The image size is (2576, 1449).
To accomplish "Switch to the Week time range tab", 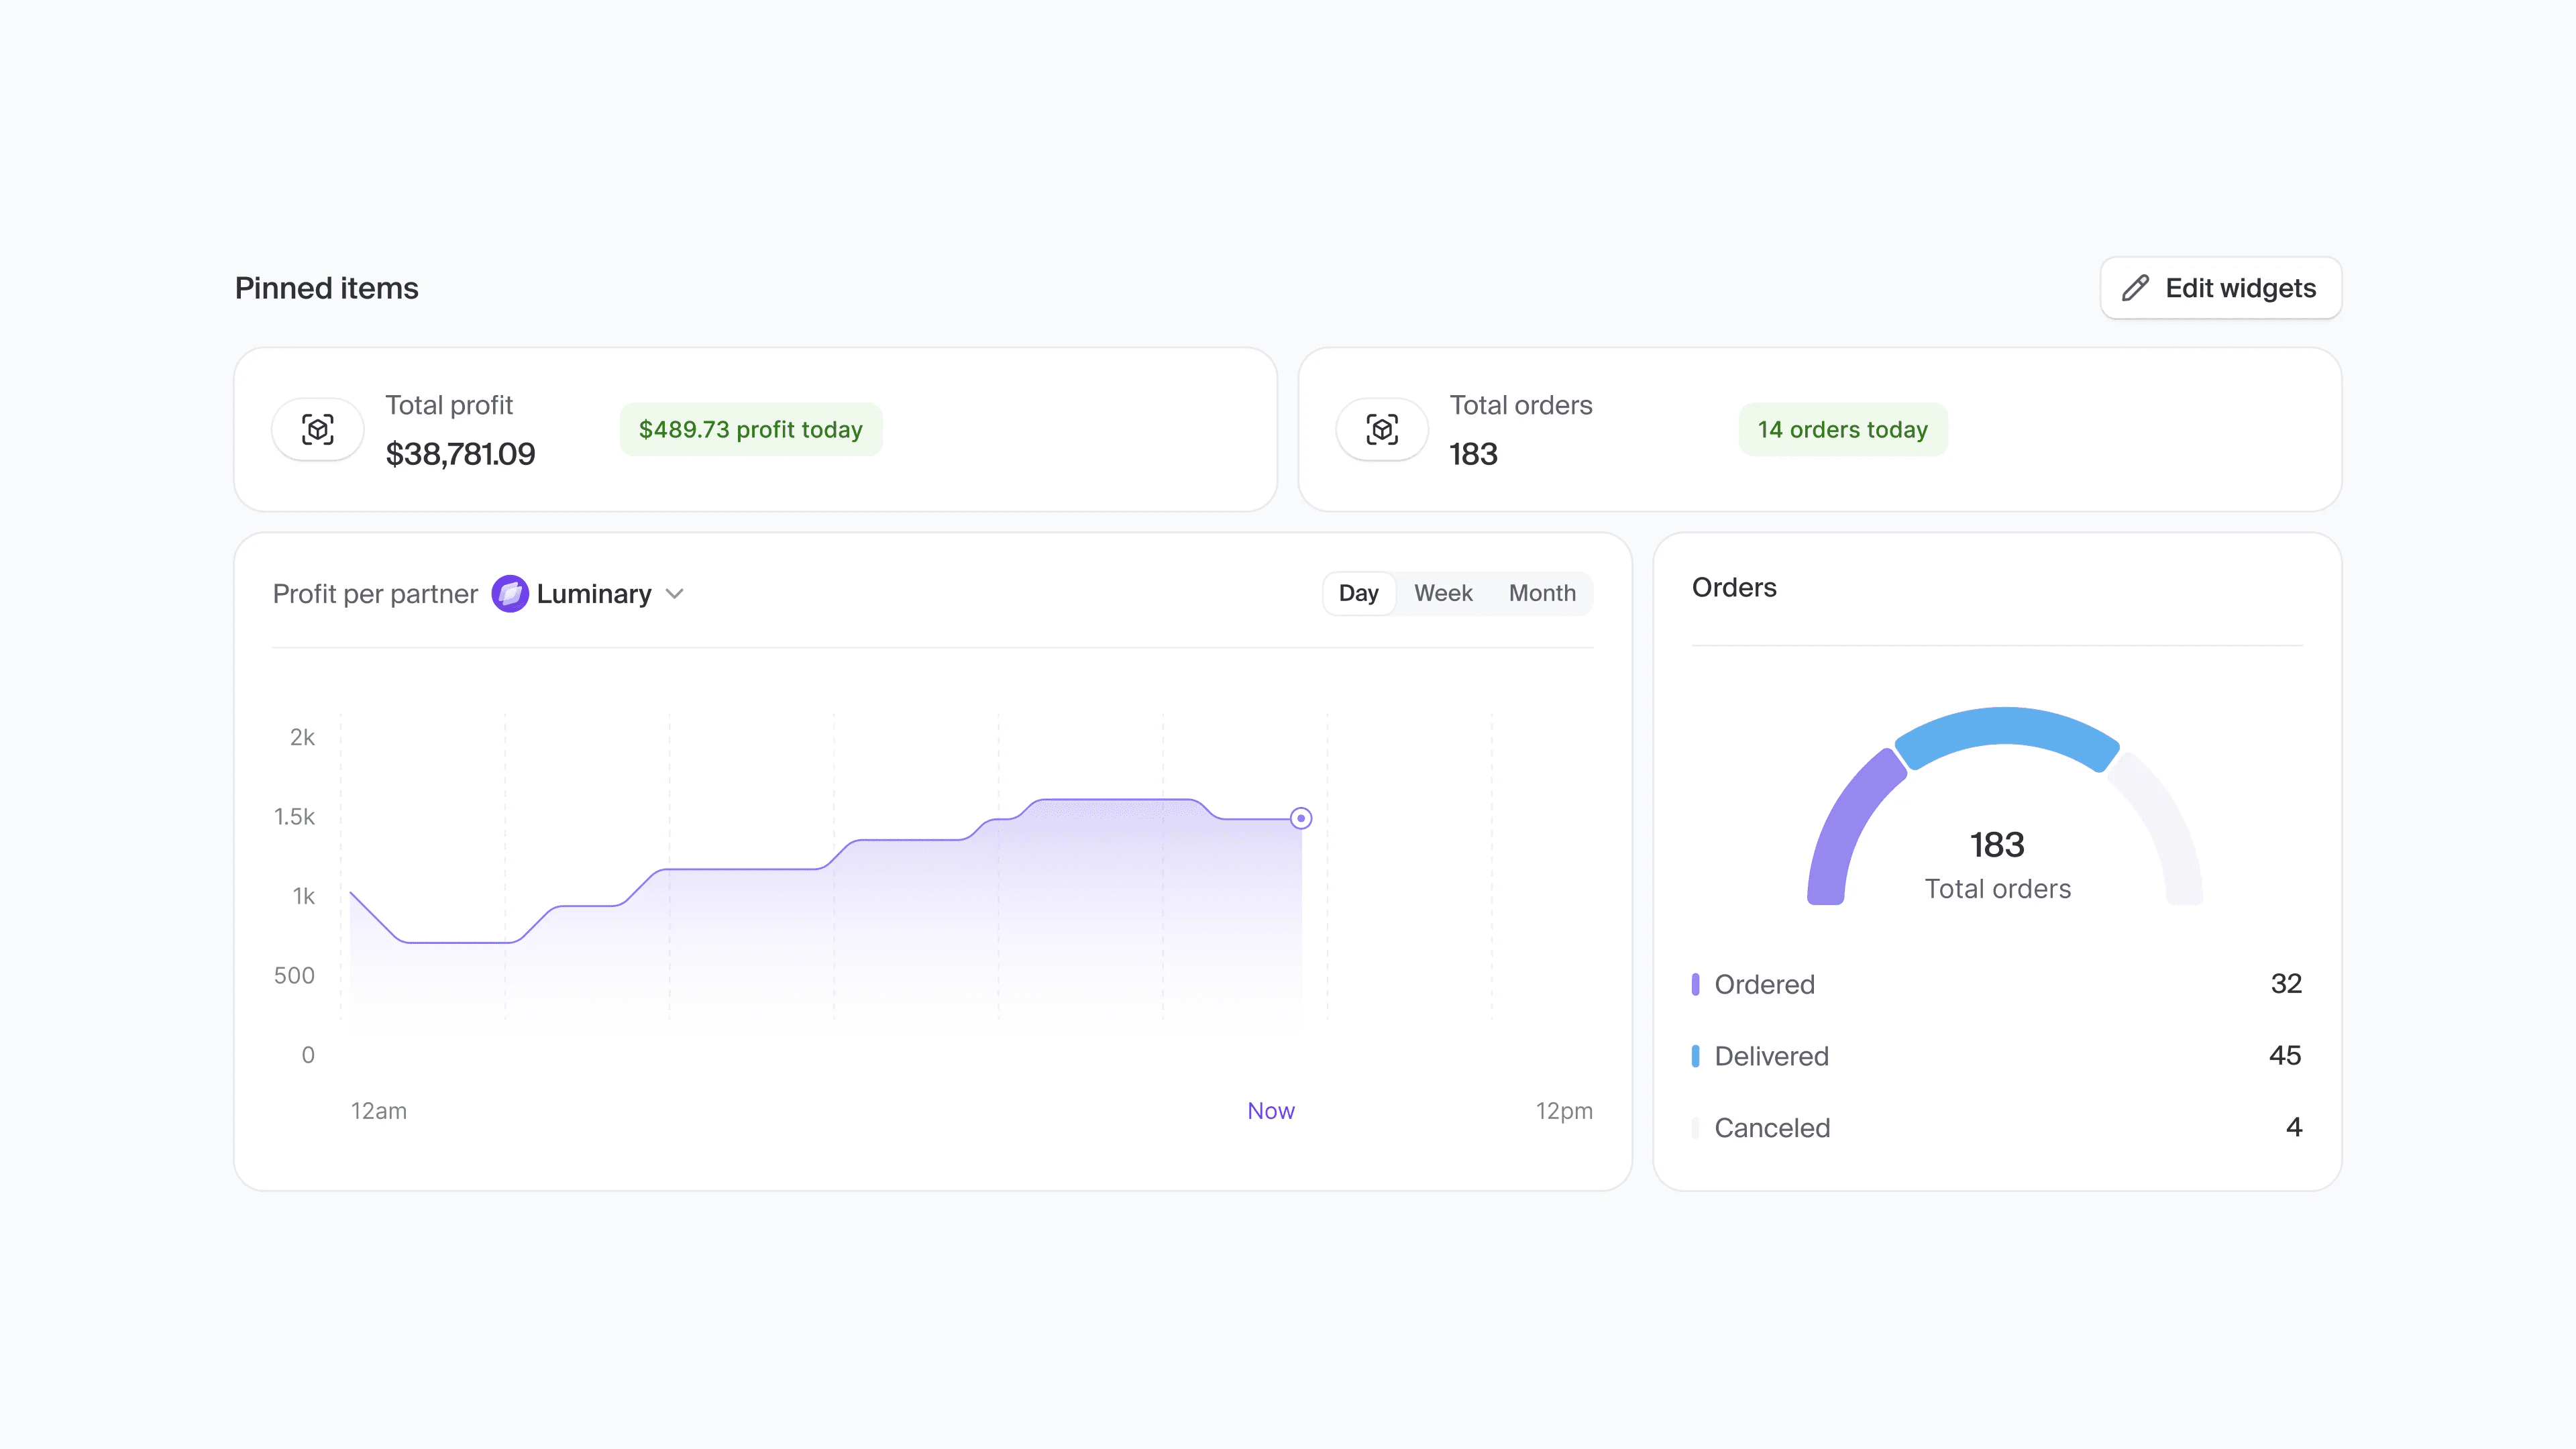I will pyautogui.click(x=1443, y=593).
